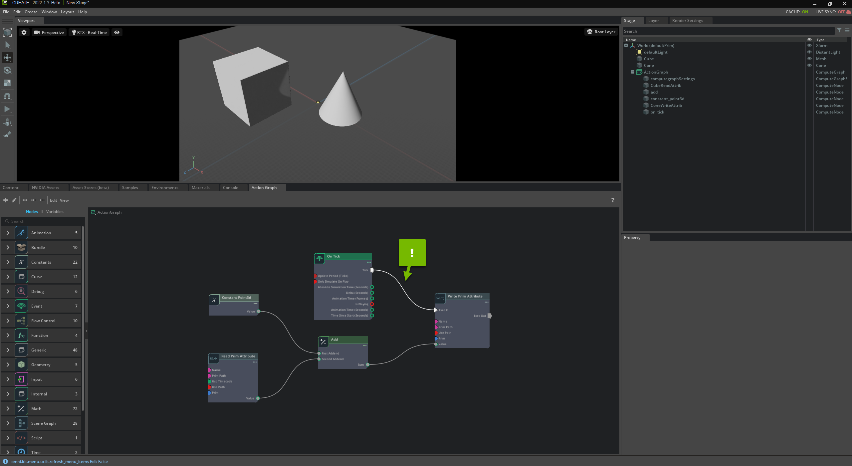Expand the Constants node category

[8, 262]
